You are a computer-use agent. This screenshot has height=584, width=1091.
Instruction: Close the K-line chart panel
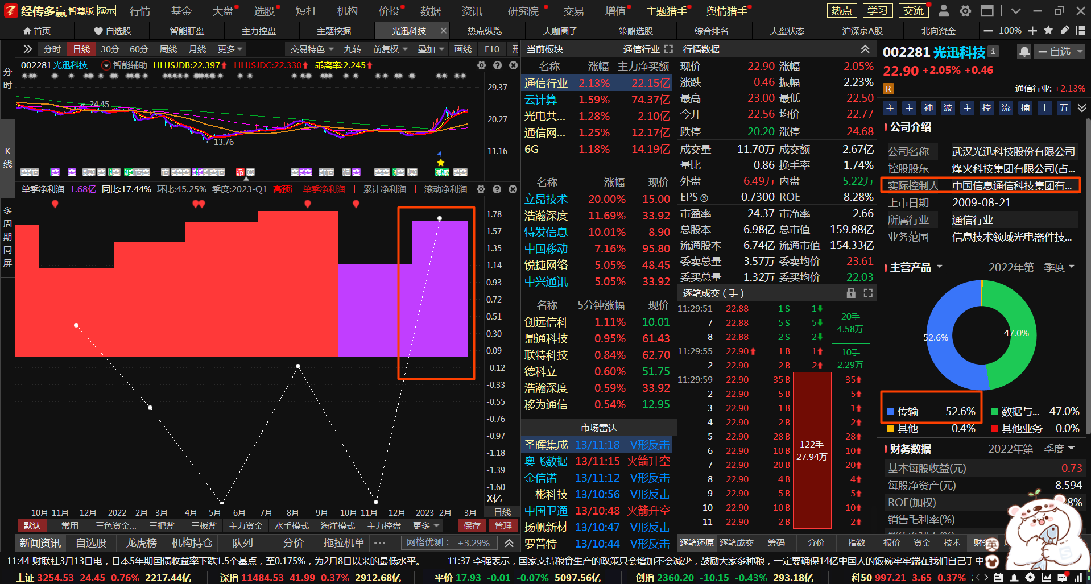click(513, 65)
